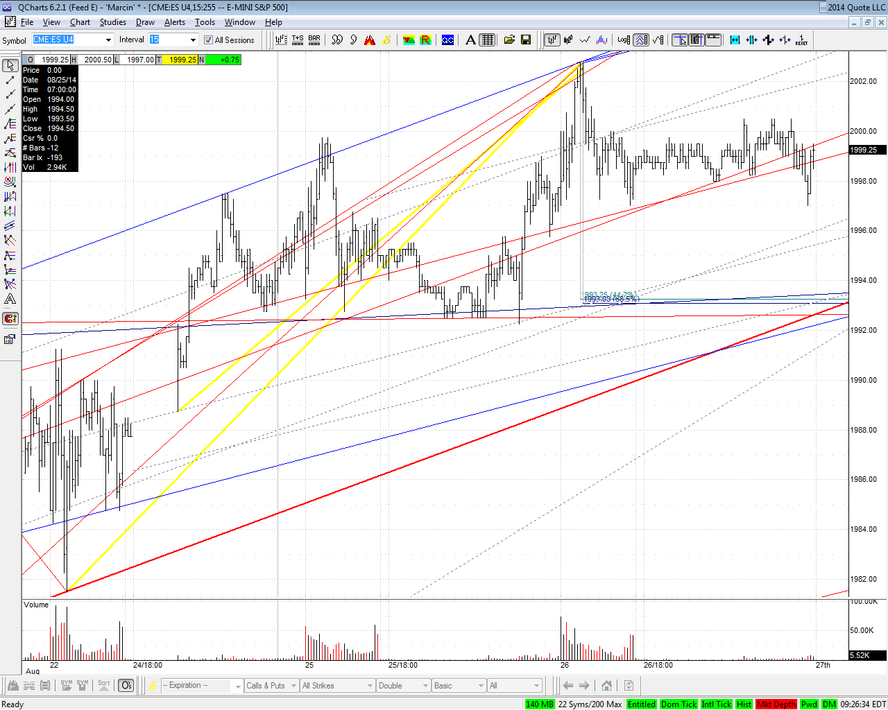Click the Entitled status indicator
Image resolution: width=888 pixels, height=710 pixels.
641,704
